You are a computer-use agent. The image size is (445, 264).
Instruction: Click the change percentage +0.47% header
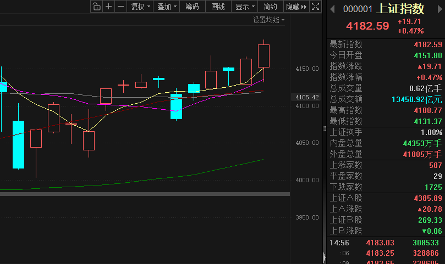(x=411, y=31)
